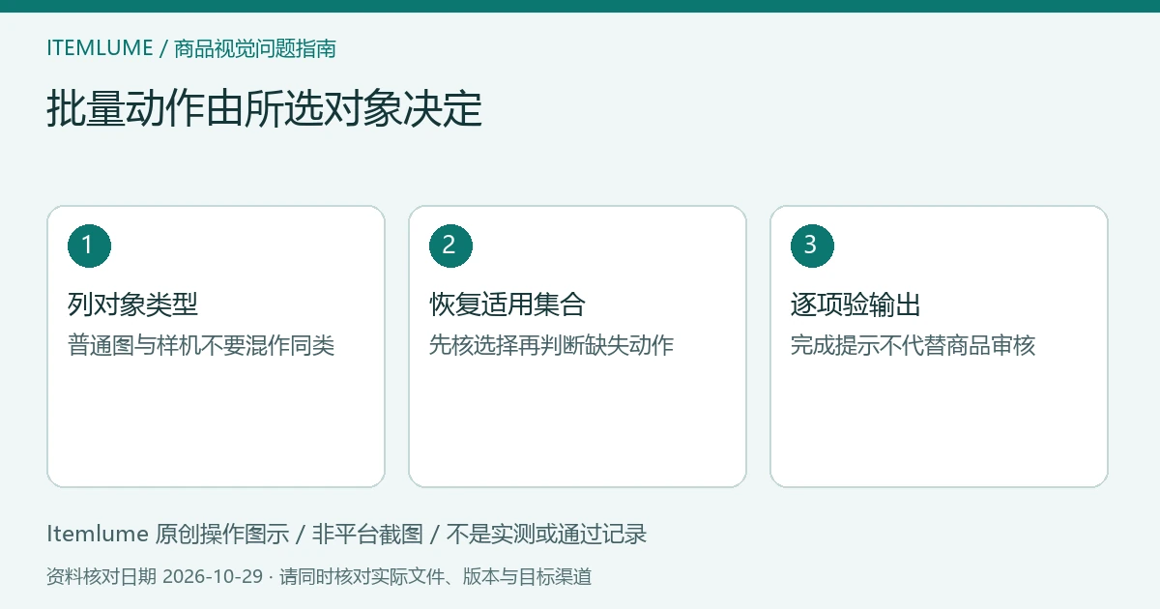Select the heading 批量动作由所选对象决定
Viewport: 1160px width, 609px height.
(x=264, y=109)
